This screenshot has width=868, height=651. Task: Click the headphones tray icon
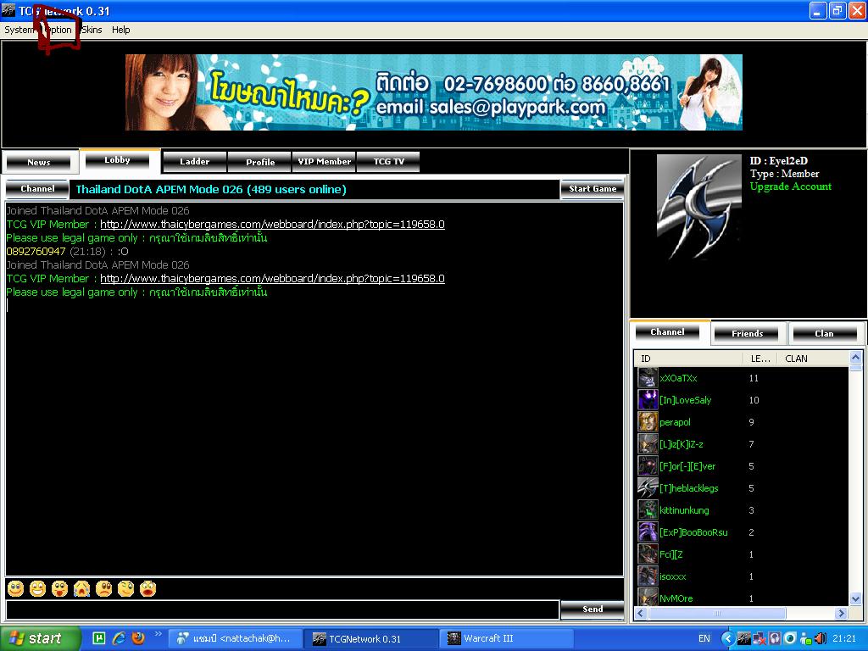coord(775,638)
